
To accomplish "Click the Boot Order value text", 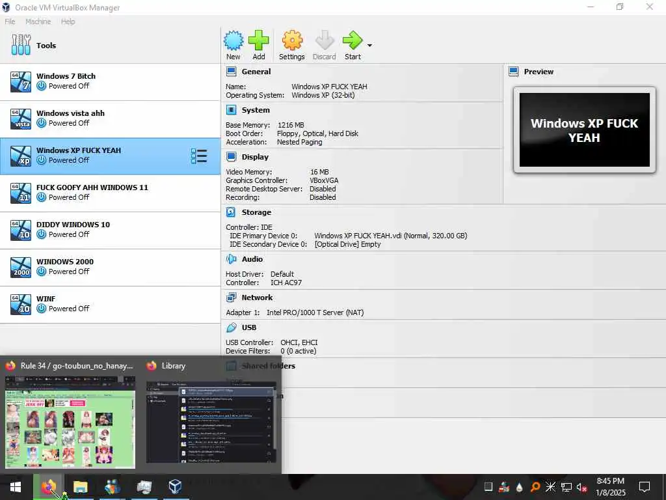I will pyautogui.click(x=317, y=133).
